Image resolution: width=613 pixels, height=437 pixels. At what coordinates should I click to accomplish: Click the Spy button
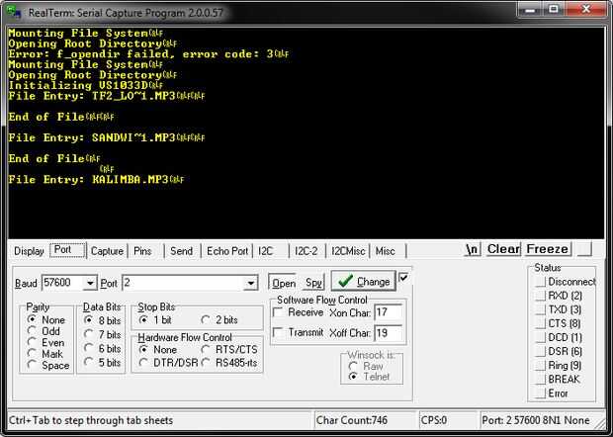(314, 283)
